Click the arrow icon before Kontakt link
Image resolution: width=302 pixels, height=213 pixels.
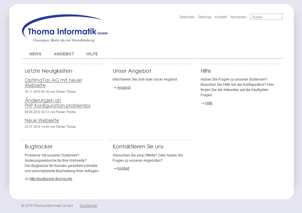pos(115,168)
